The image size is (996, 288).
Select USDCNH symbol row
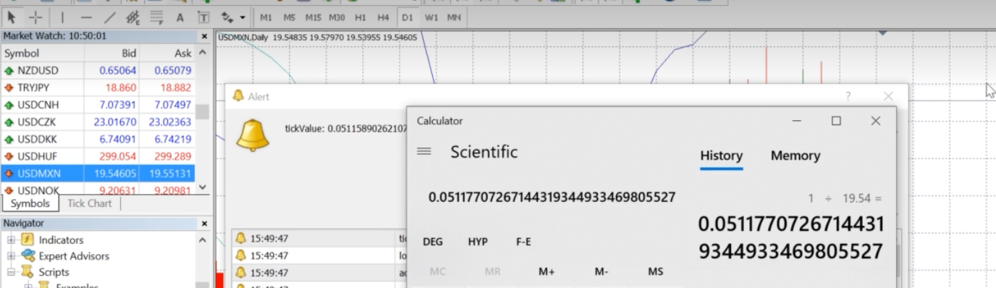98,105
